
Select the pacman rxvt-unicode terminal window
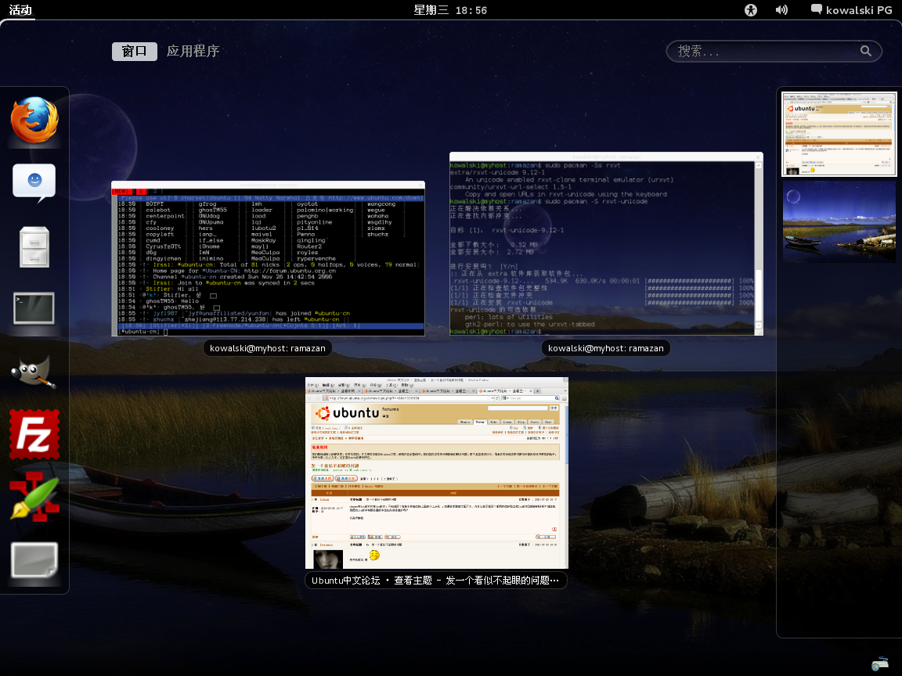tap(606, 244)
